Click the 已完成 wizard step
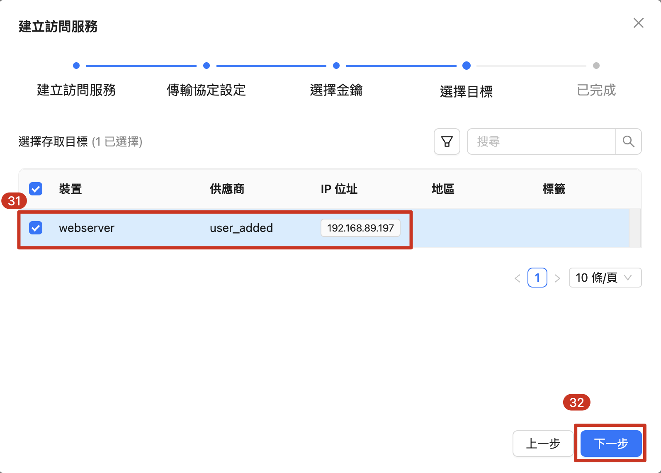 coord(596,90)
